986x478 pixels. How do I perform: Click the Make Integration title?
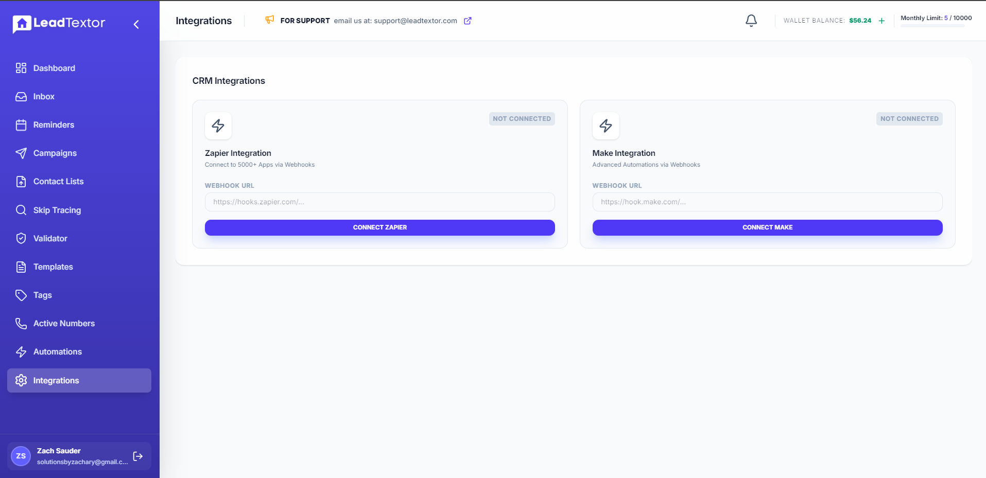click(624, 153)
